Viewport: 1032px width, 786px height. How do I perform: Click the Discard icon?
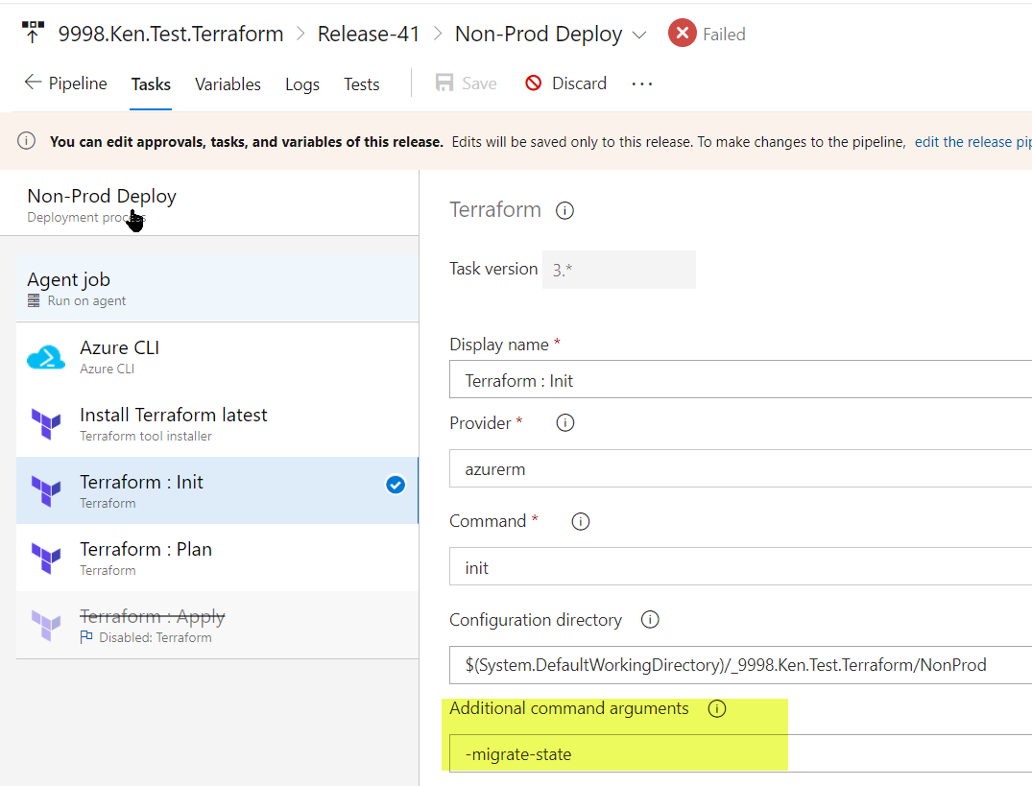pos(535,83)
